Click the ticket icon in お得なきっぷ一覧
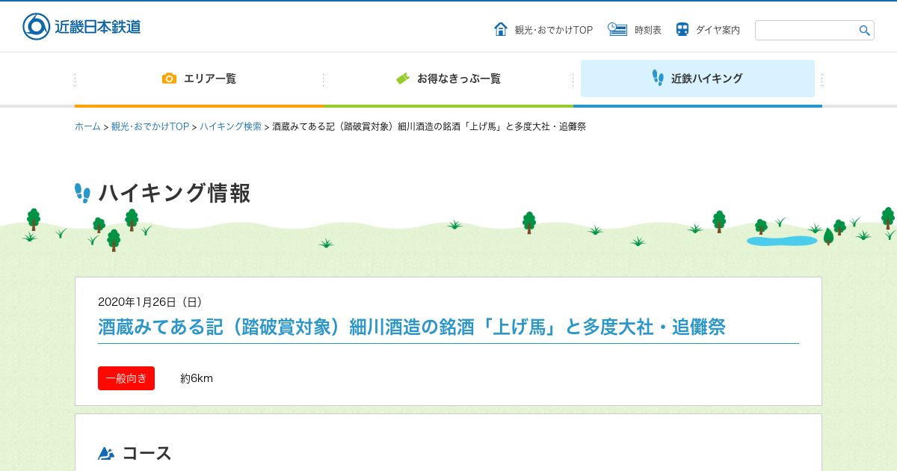897x471 pixels. [403, 78]
